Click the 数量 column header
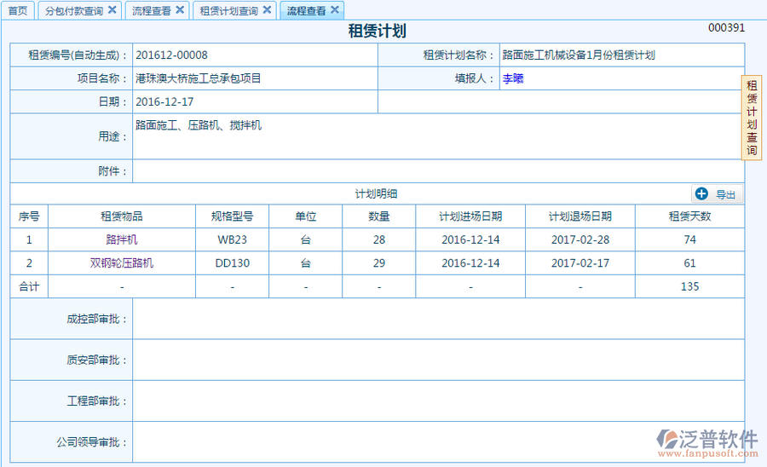This screenshot has width=767, height=467. (x=379, y=216)
